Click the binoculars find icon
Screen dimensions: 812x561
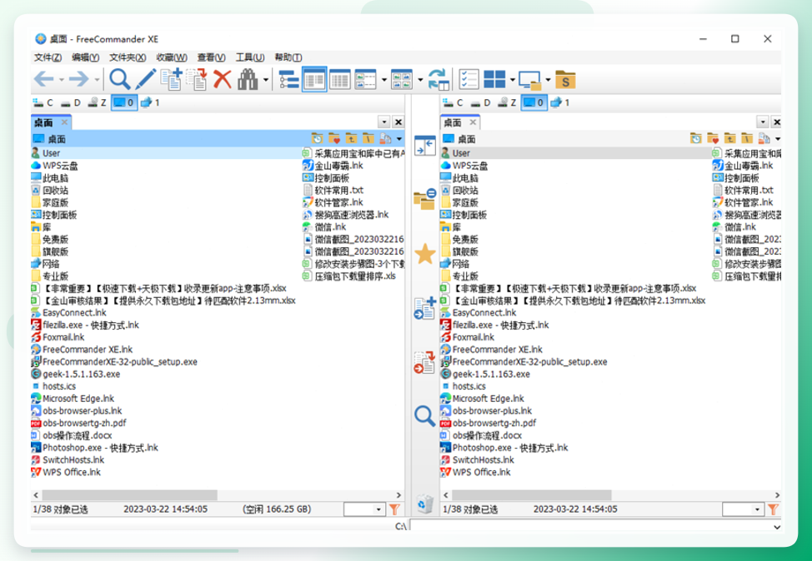pos(248,80)
